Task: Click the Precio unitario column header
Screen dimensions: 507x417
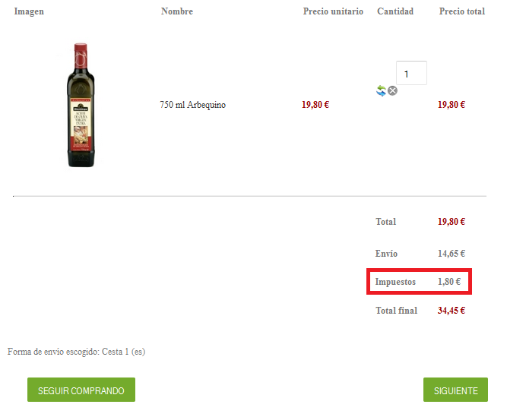Action: 333,11
